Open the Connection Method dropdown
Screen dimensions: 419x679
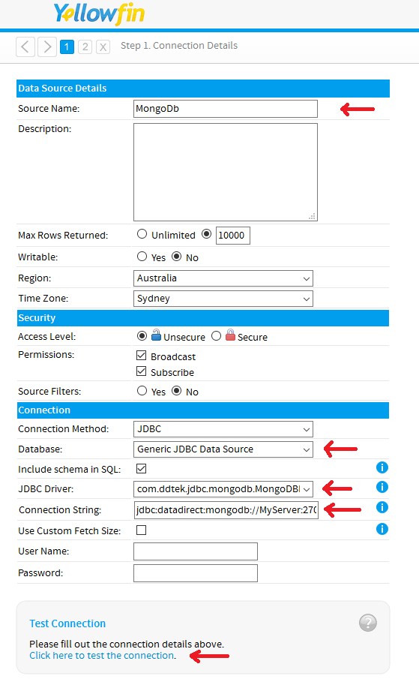223,428
